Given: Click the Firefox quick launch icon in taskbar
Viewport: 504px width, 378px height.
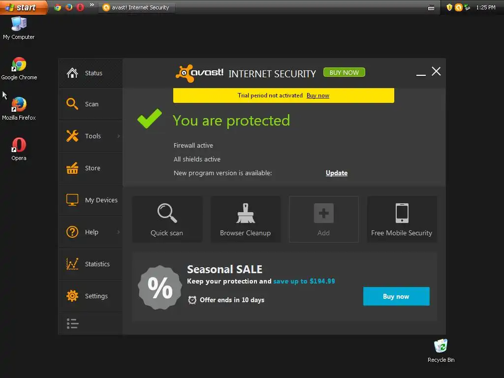Looking at the screenshot, I should (69, 7).
